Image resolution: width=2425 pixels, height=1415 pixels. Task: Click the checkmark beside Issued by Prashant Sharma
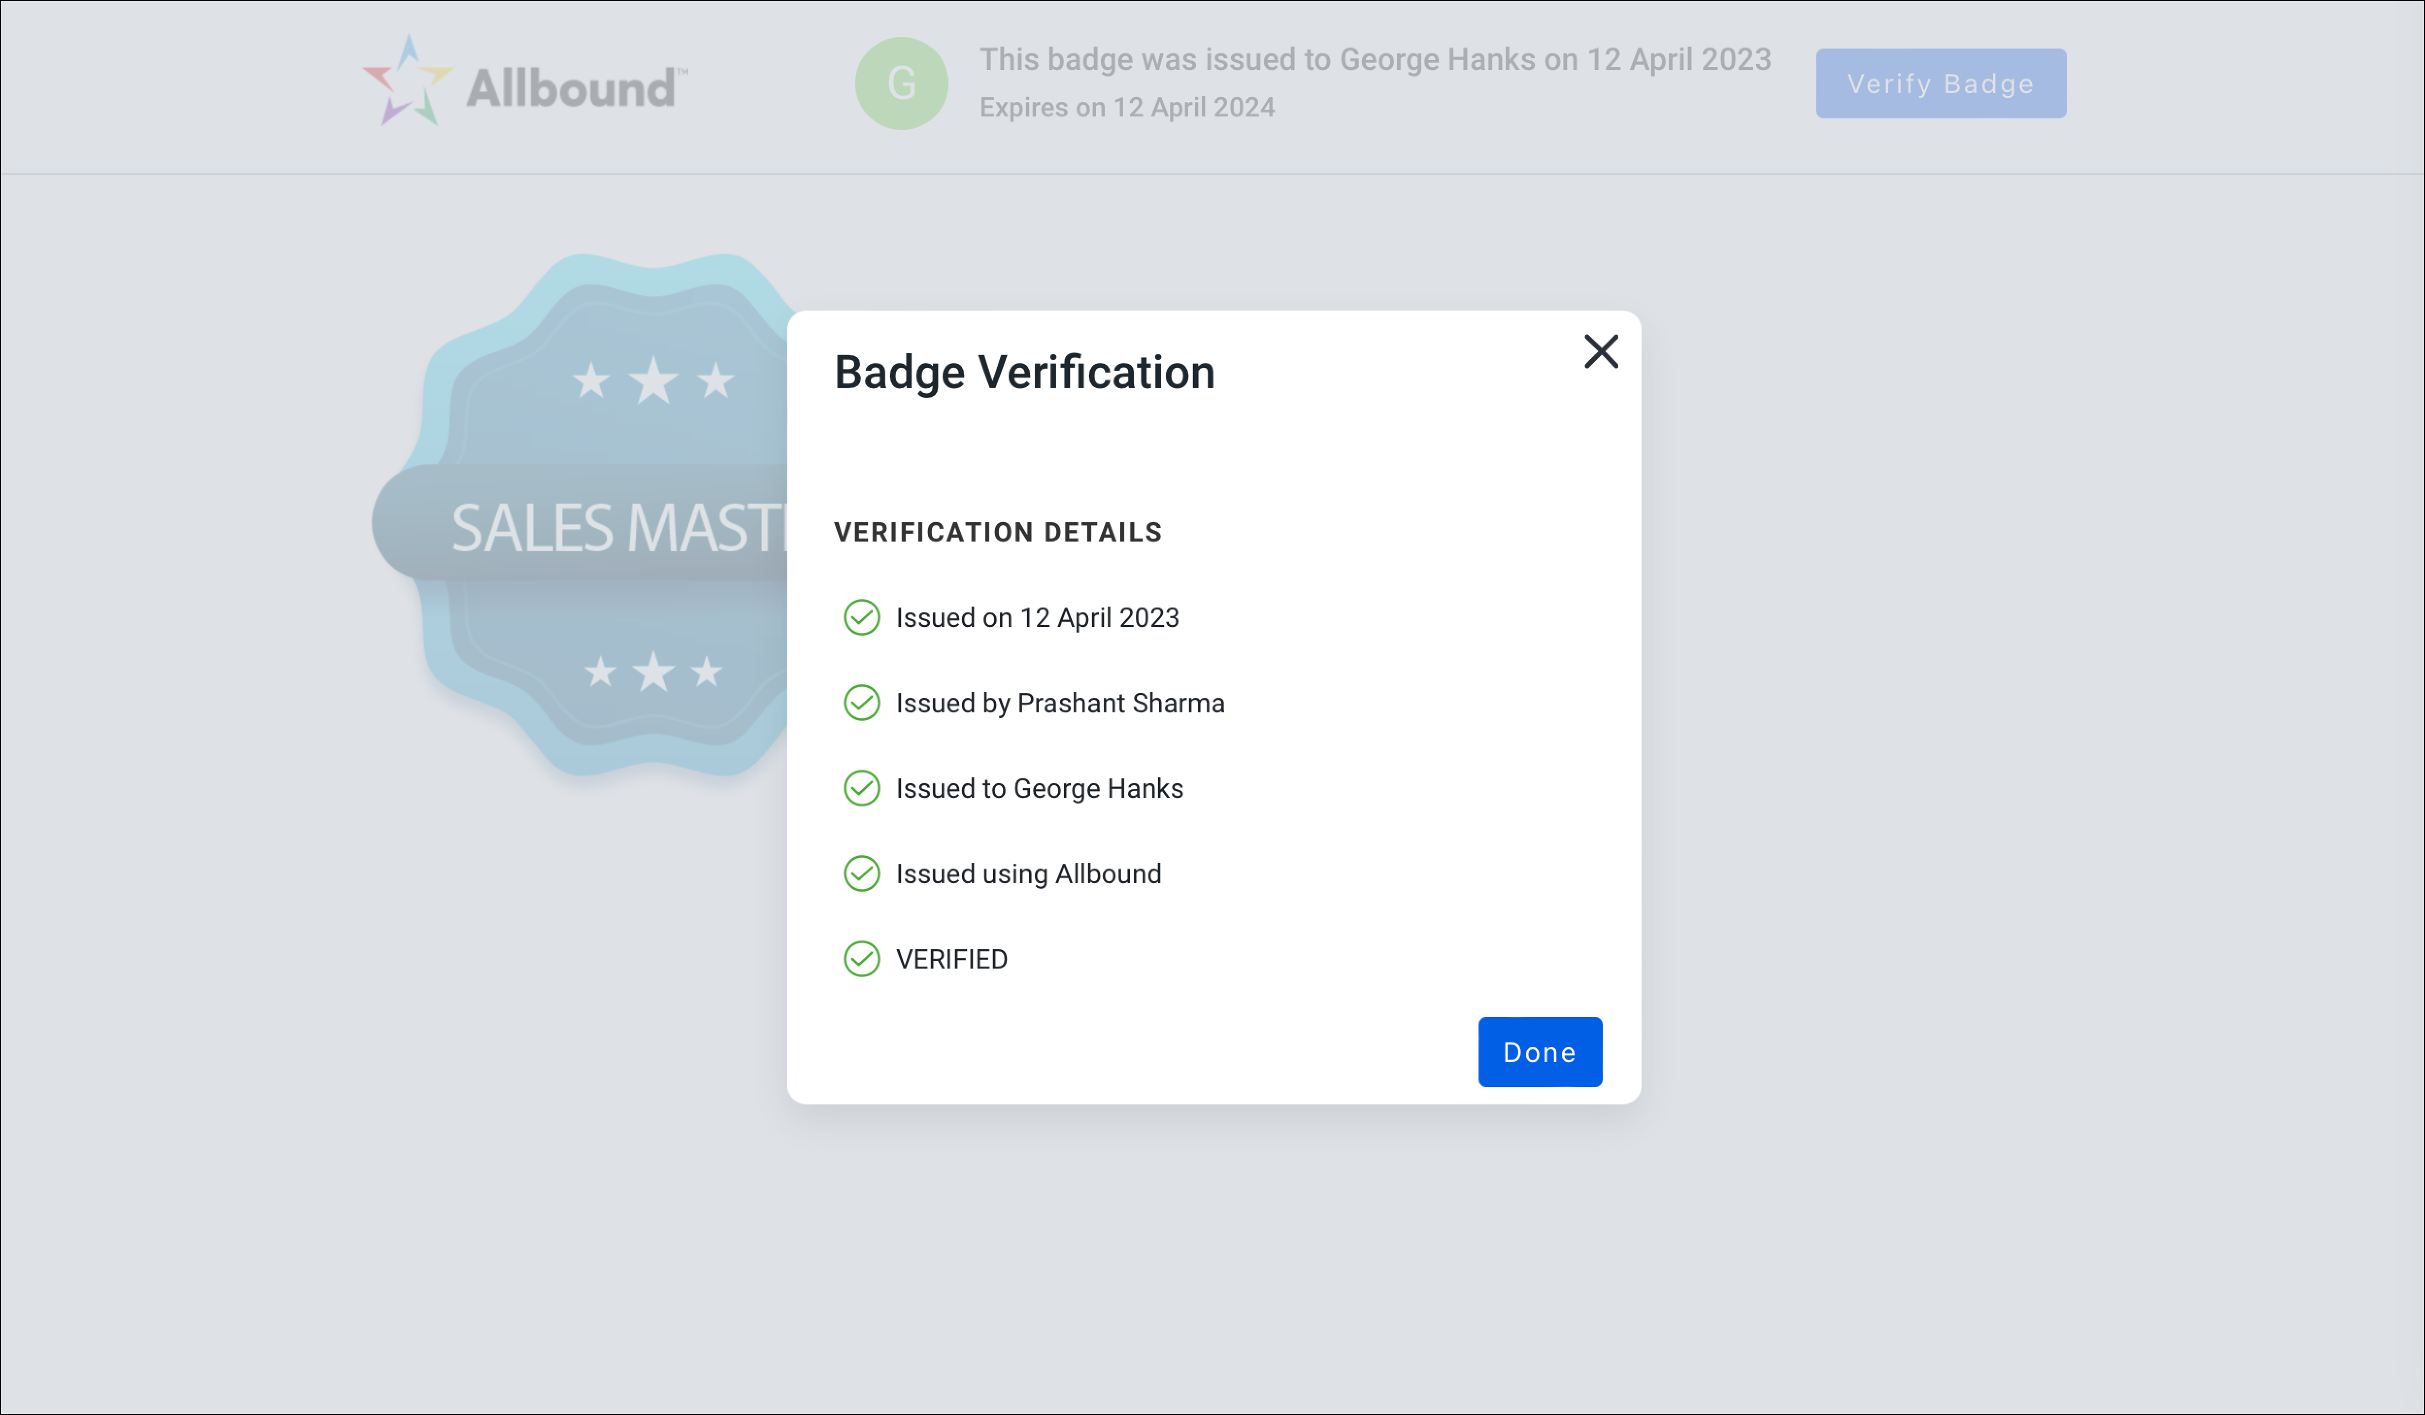pos(861,703)
